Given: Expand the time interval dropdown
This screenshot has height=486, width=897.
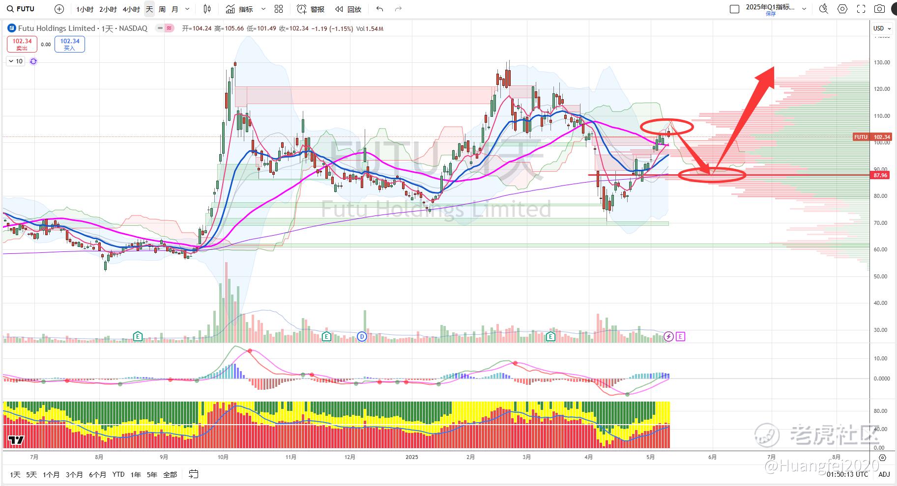Looking at the screenshot, I should click(x=187, y=9).
